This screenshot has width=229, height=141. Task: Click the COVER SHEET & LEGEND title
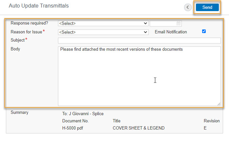[139, 128]
